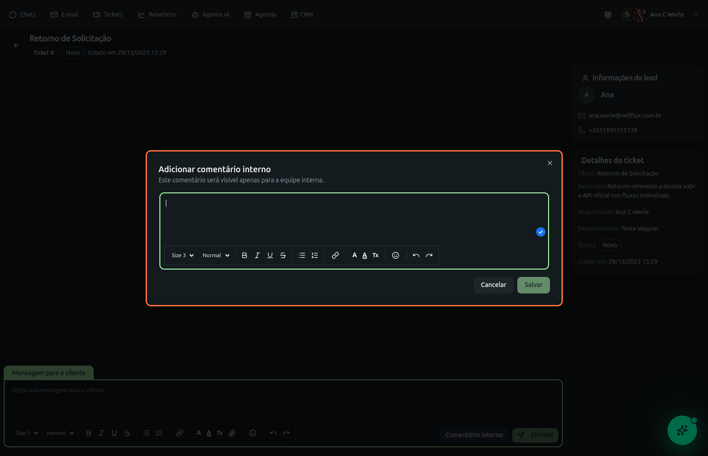Open emoji picker in comment editor
The height and width of the screenshot is (456, 708).
[396, 255]
